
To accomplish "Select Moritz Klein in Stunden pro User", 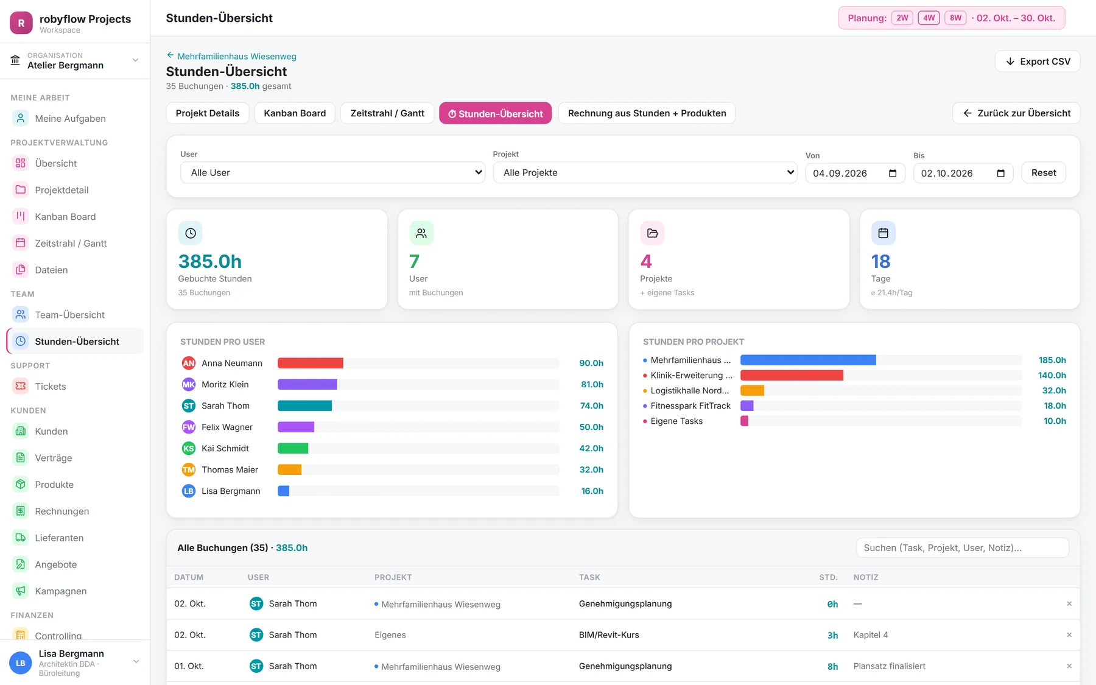I will tap(392, 384).
